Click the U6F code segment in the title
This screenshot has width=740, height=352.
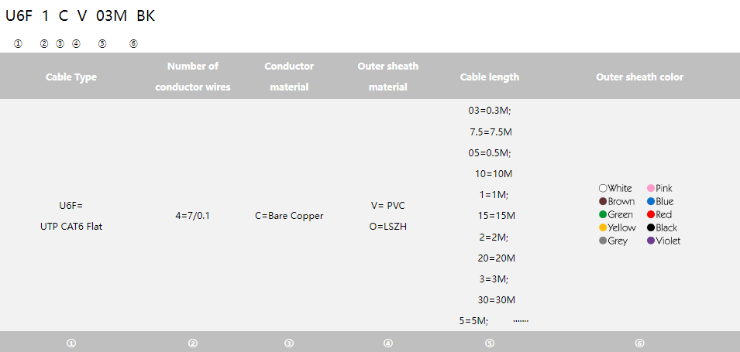pos(19,15)
